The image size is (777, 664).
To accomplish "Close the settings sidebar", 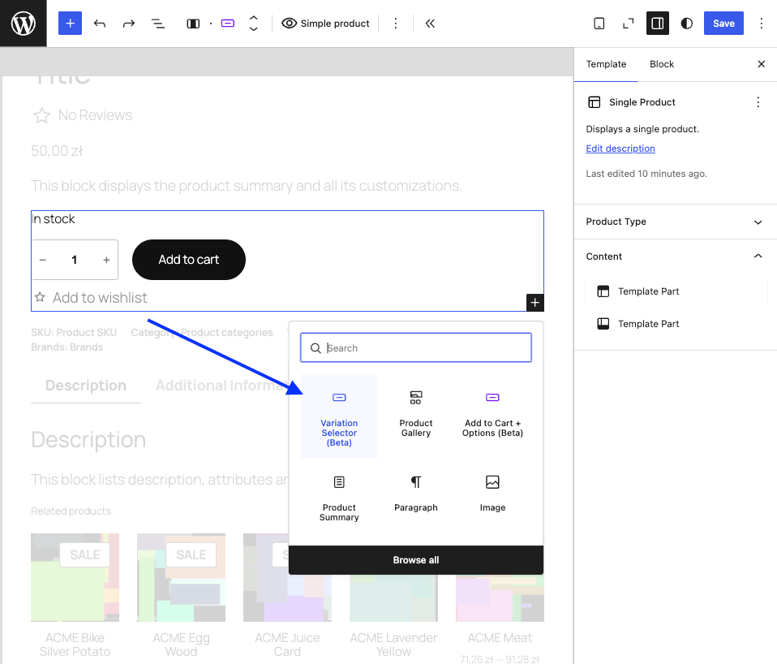I will [762, 64].
